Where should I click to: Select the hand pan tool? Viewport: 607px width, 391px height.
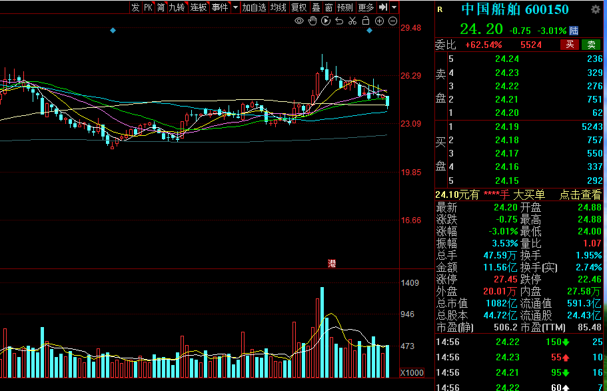pos(312,21)
